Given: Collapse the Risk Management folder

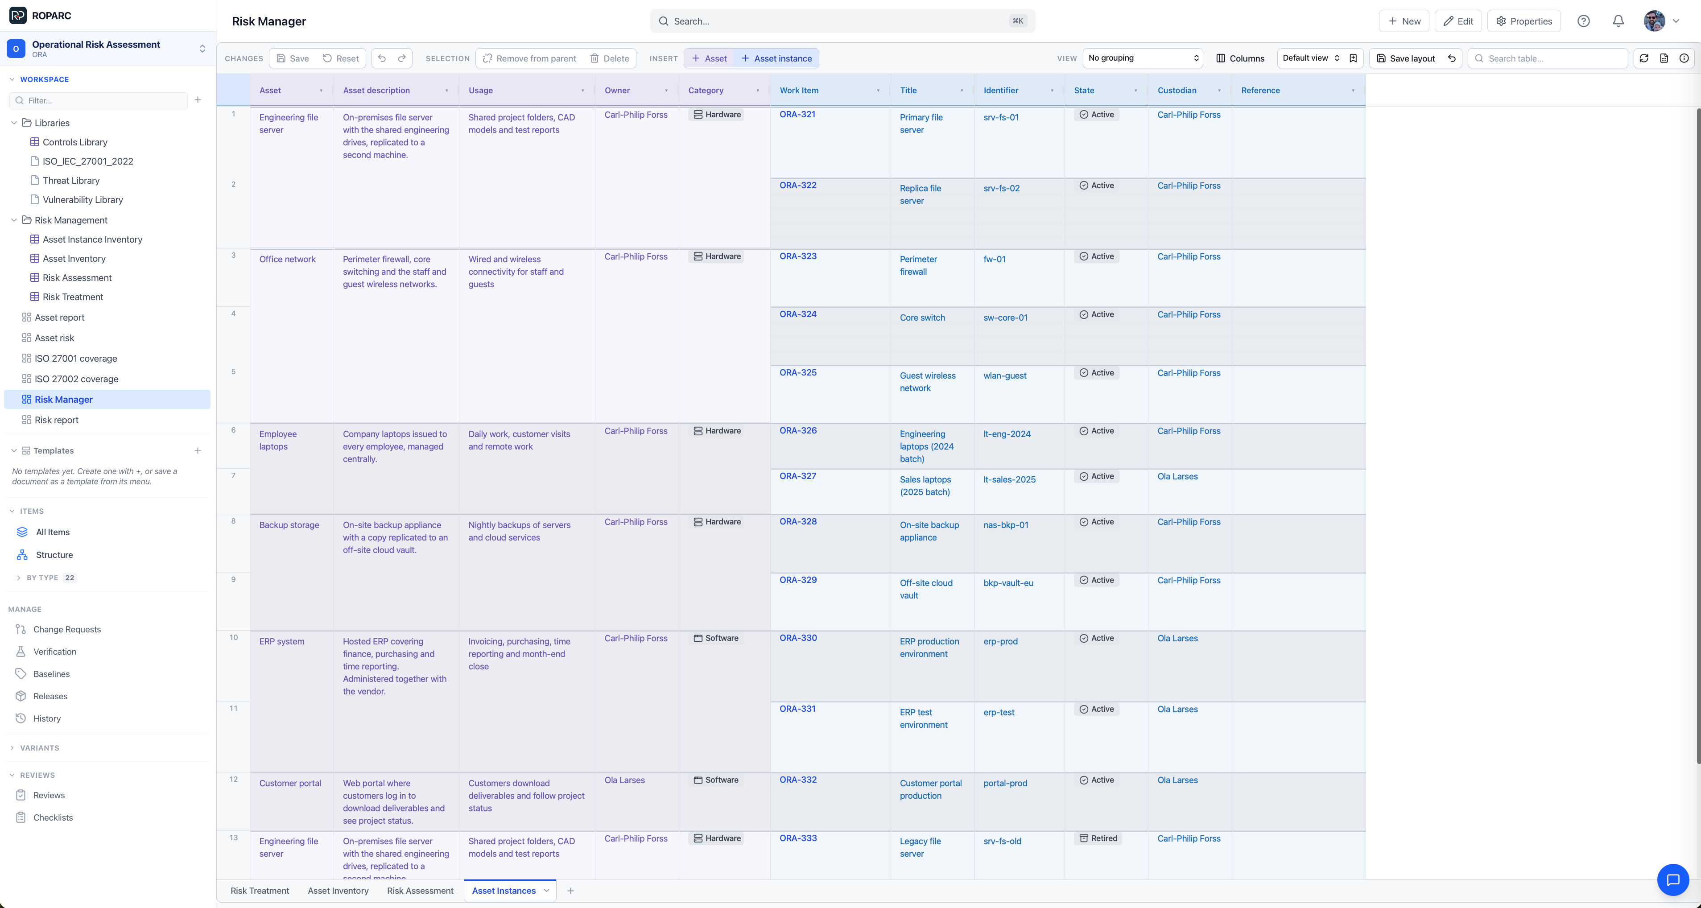Looking at the screenshot, I should 14,220.
